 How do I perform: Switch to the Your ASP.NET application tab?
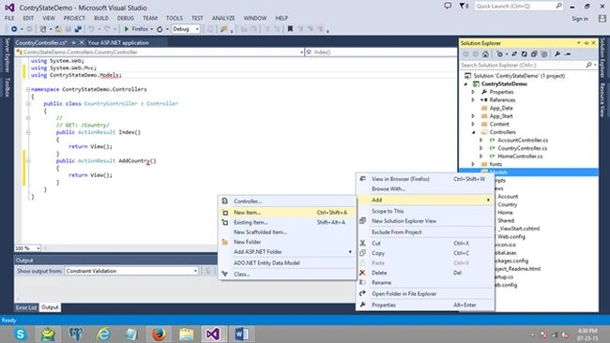pos(118,43)
